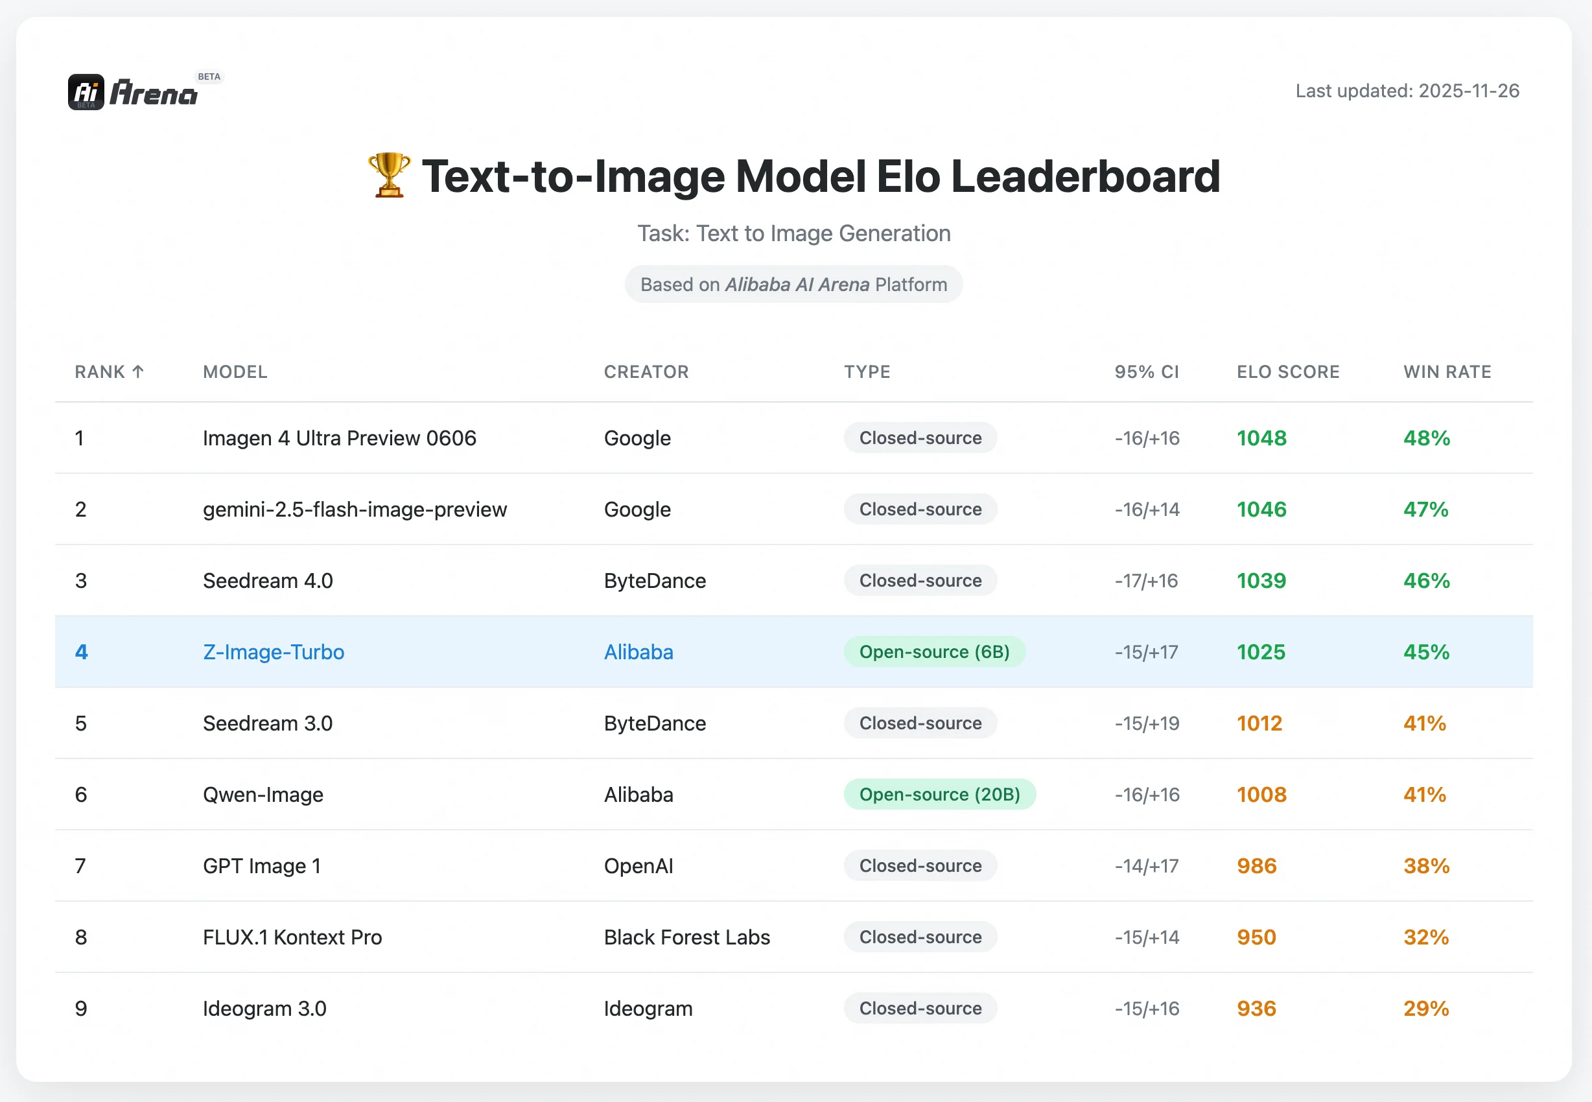Click the 95% CI column header

(x=1146, y=371)
